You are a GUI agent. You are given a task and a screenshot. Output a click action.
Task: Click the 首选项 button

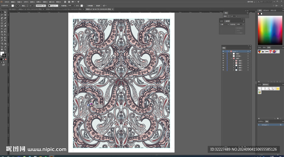point(98,6)
